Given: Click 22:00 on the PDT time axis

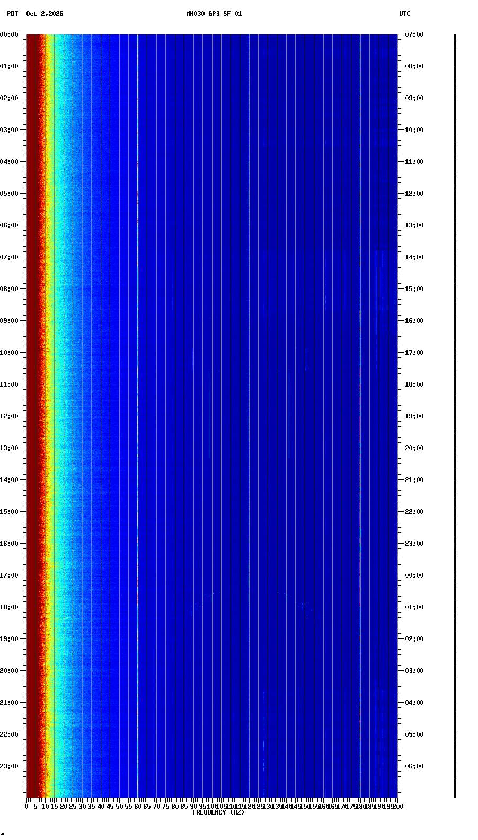Looking at the screenshot, I should (9, 734).
